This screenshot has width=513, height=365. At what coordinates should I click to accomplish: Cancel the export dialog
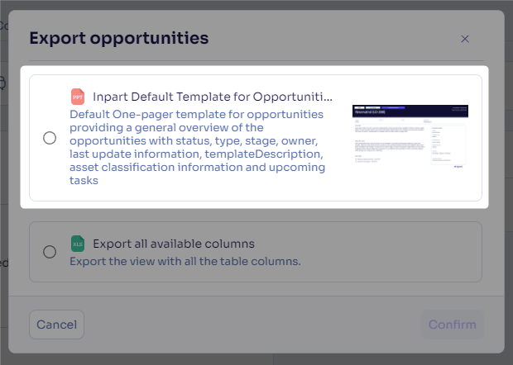click(56, 325)
